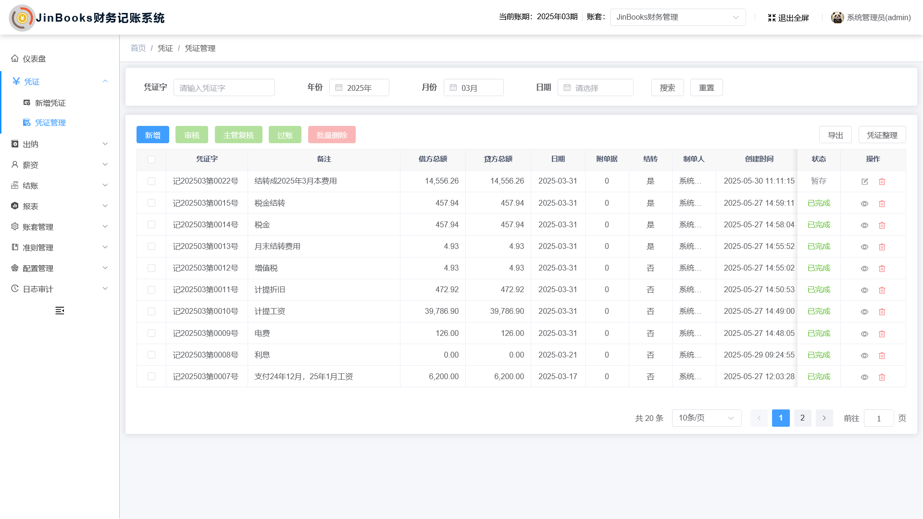
Task: Toggle the select-all header checkbox
Action: (151, 160)
